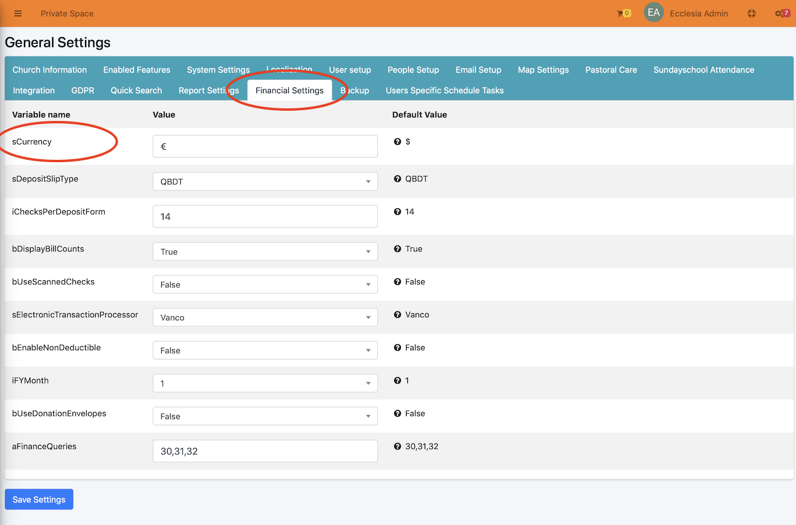The width and height of the screenshot is (796, 525).
Task: Show help for iChecksPerDepositForm default
Action: click(x=397, y=212)
